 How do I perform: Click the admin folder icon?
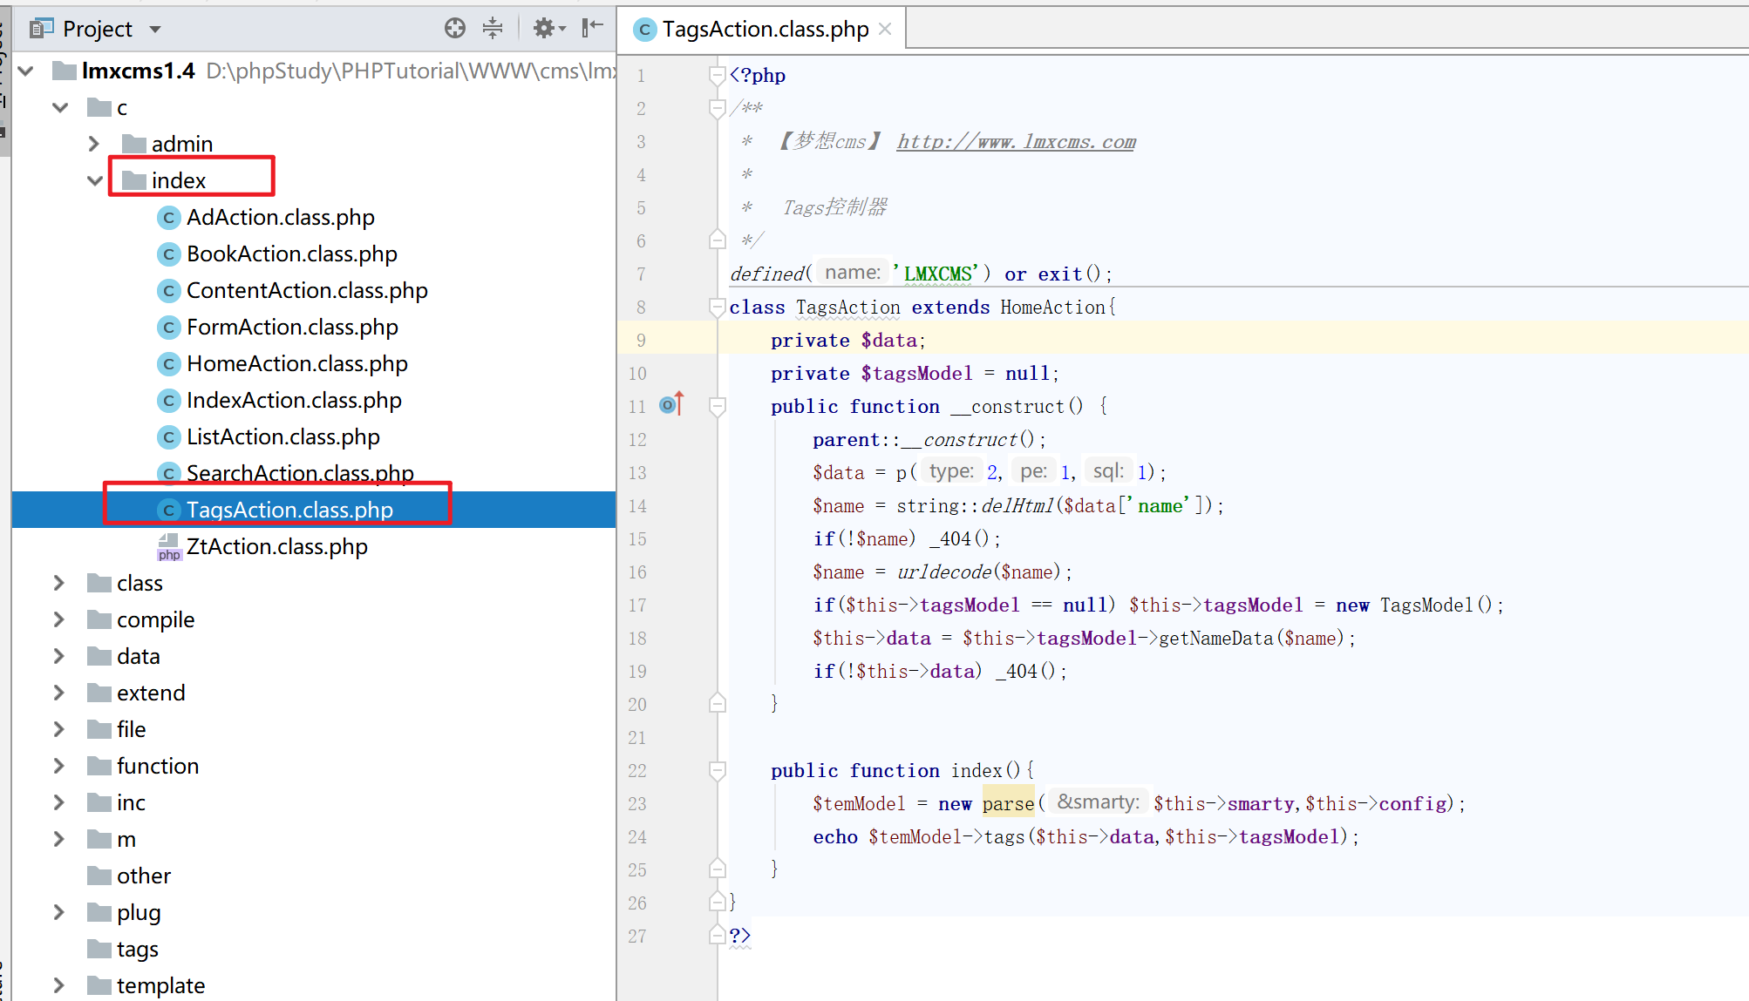coord(133,144)
